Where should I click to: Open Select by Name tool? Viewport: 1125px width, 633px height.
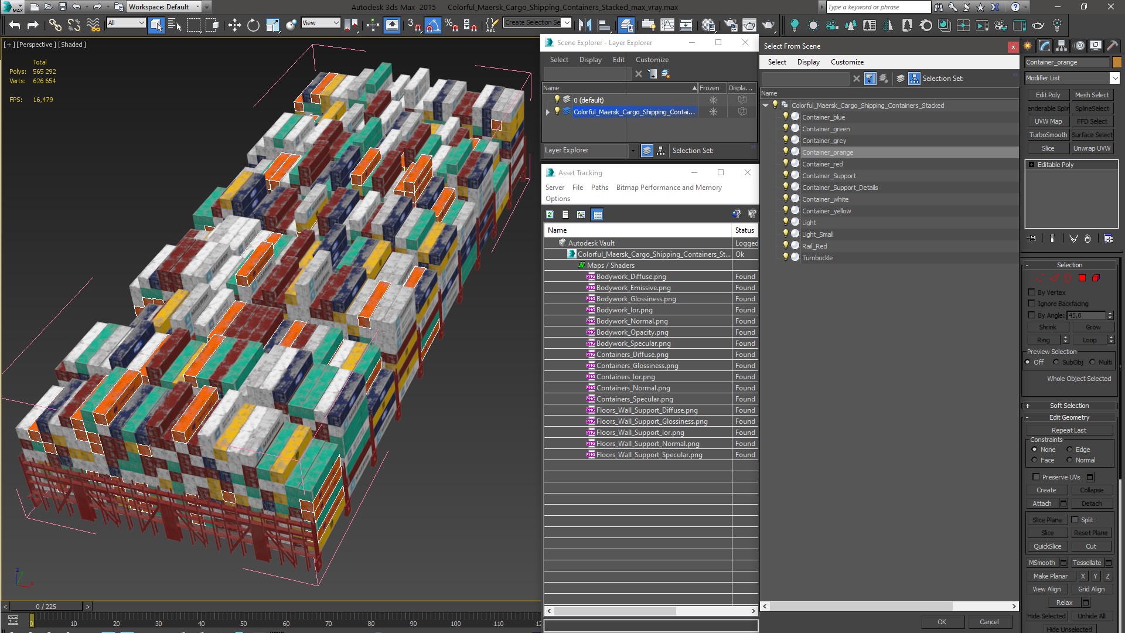174,25
